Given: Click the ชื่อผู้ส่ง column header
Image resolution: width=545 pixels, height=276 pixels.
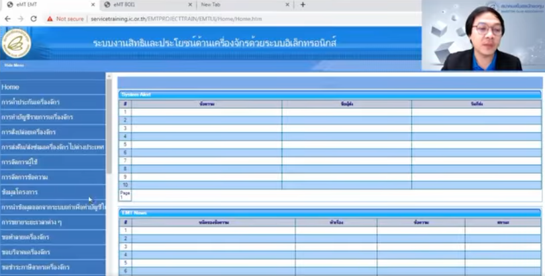Looking at the screenshot, I should pyautogui.click(x=346, y=104).
